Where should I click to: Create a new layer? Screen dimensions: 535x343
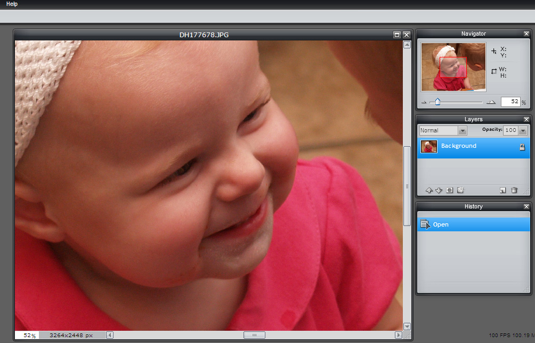(x=502, y=190)
